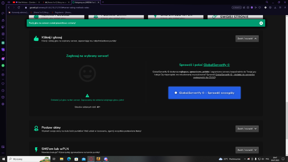Open extensions cube in the sidebar

(x=3, y=97)
